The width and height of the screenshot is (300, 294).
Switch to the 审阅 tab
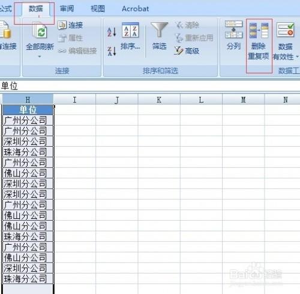click(67, 9)
